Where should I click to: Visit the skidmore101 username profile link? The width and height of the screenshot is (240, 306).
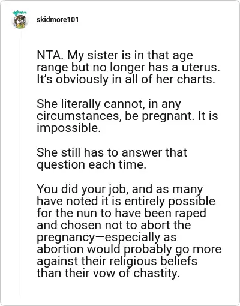(58, 20)
